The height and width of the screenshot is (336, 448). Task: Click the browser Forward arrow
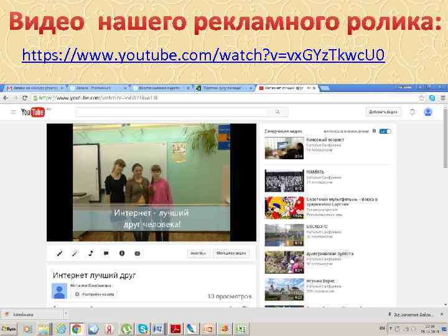click(x=15, y=98)
